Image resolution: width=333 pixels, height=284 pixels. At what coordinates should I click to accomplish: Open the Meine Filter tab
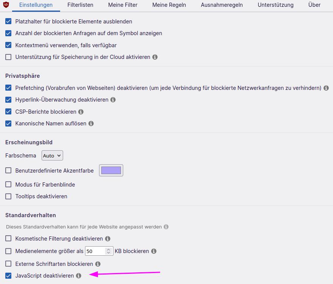[123, 5]
